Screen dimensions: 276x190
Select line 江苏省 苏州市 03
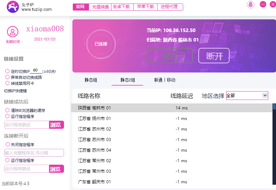pyautogui.click(x=172, y=139)
